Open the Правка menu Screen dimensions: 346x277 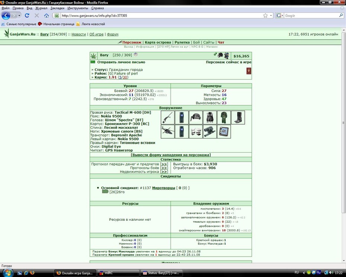[x=18, y=8]
